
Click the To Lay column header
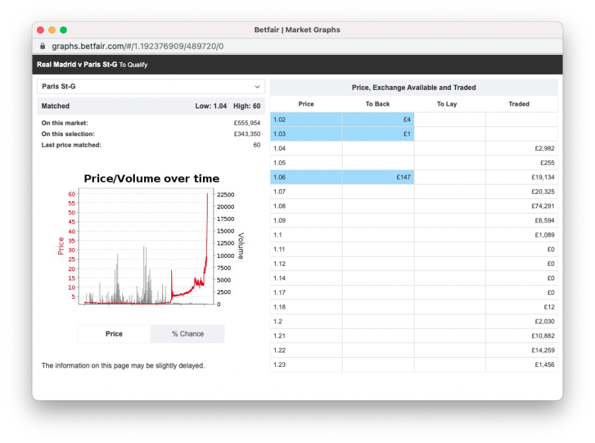(x=447, y=104)
